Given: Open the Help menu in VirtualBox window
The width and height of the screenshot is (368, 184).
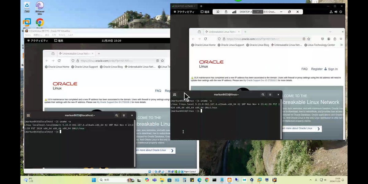Looking at the screenshot, I should tap(70, 35).
